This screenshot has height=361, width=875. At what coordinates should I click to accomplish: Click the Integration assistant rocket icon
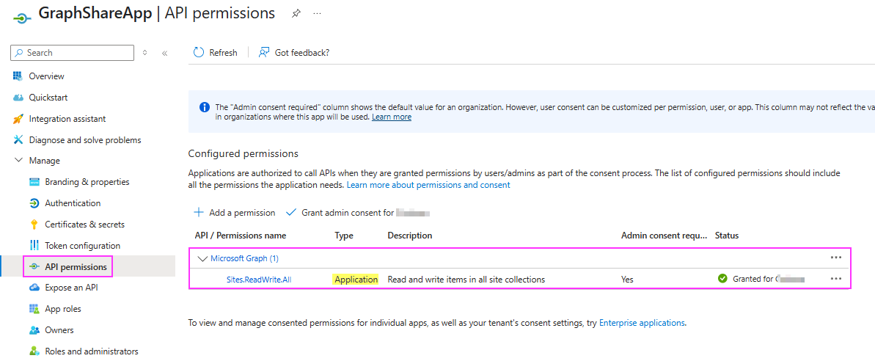(x=18, y=119)
